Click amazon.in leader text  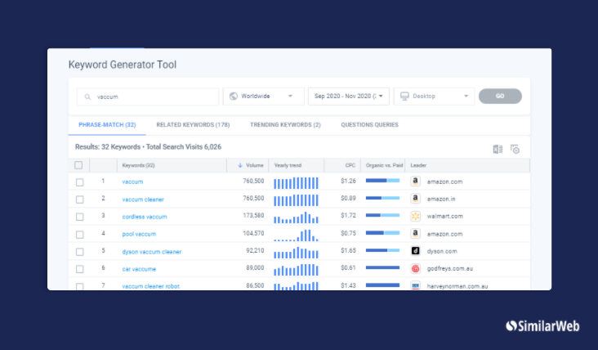pos(441,199)
